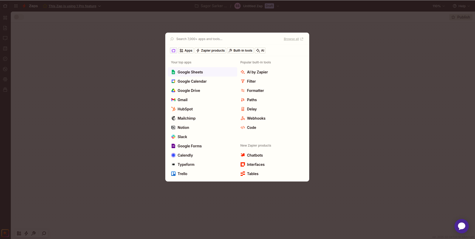475x239 pixels.
Task: Switch to the Apps tab
Action: tap(186, 51)
